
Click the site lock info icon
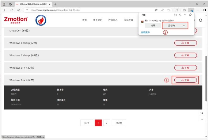(x=27, y=10)
